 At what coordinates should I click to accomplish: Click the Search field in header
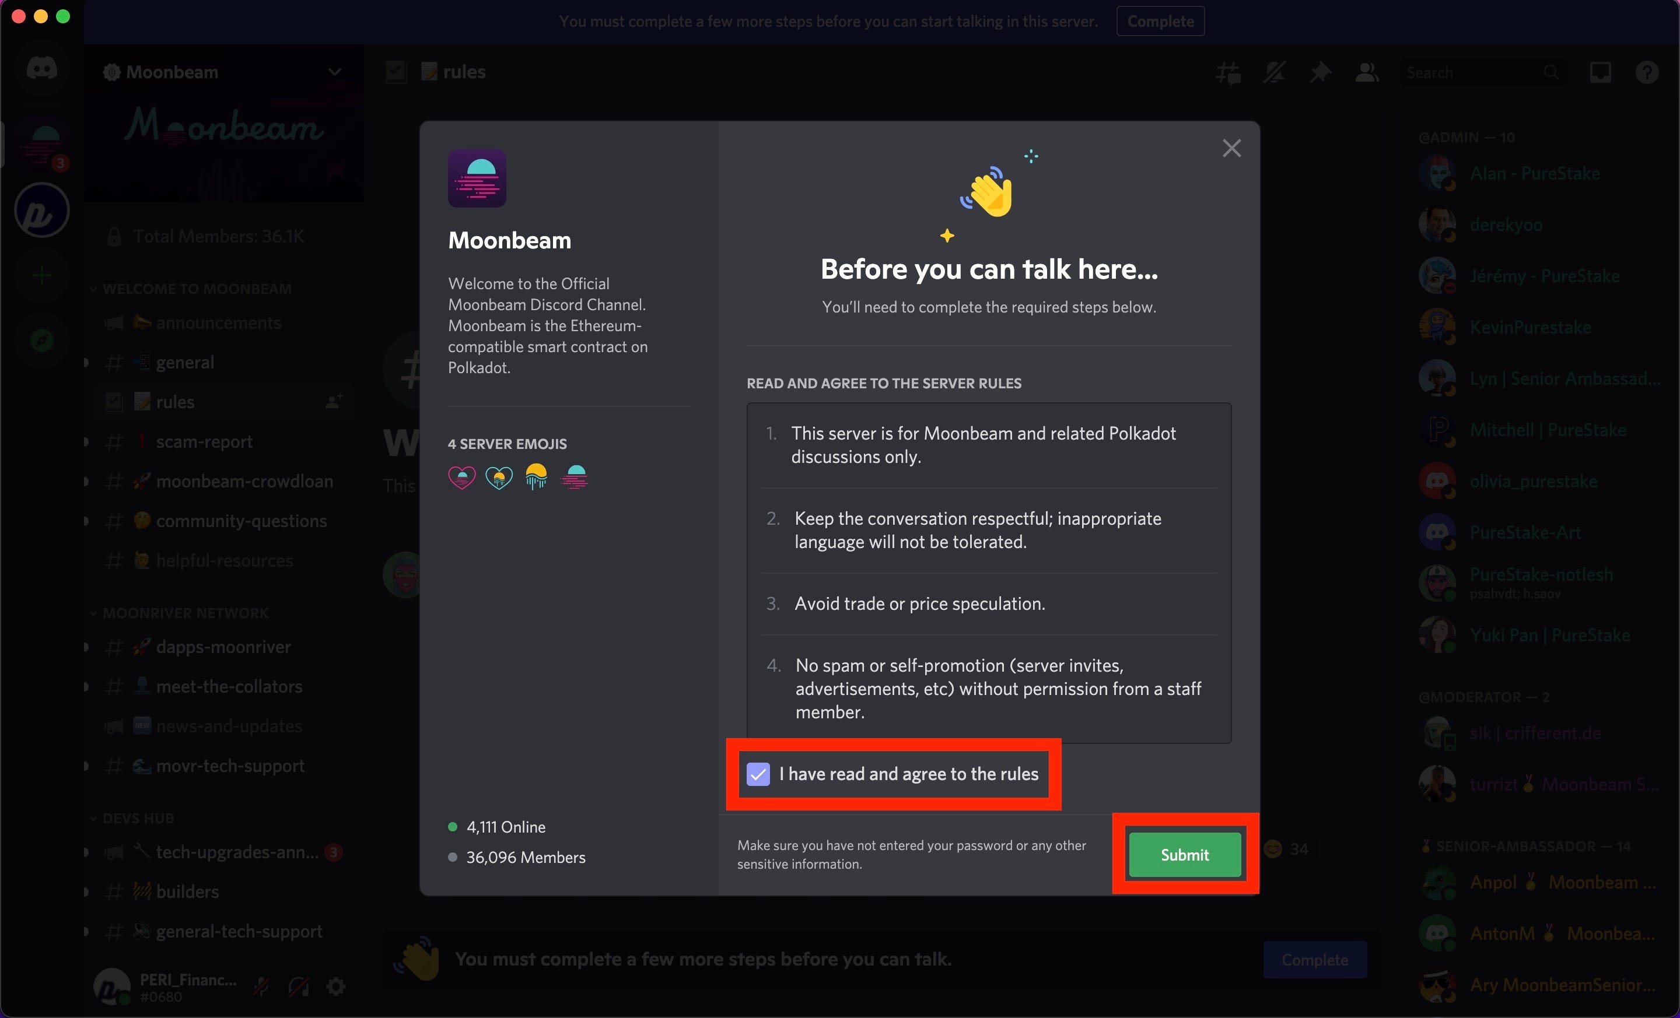1483,72
